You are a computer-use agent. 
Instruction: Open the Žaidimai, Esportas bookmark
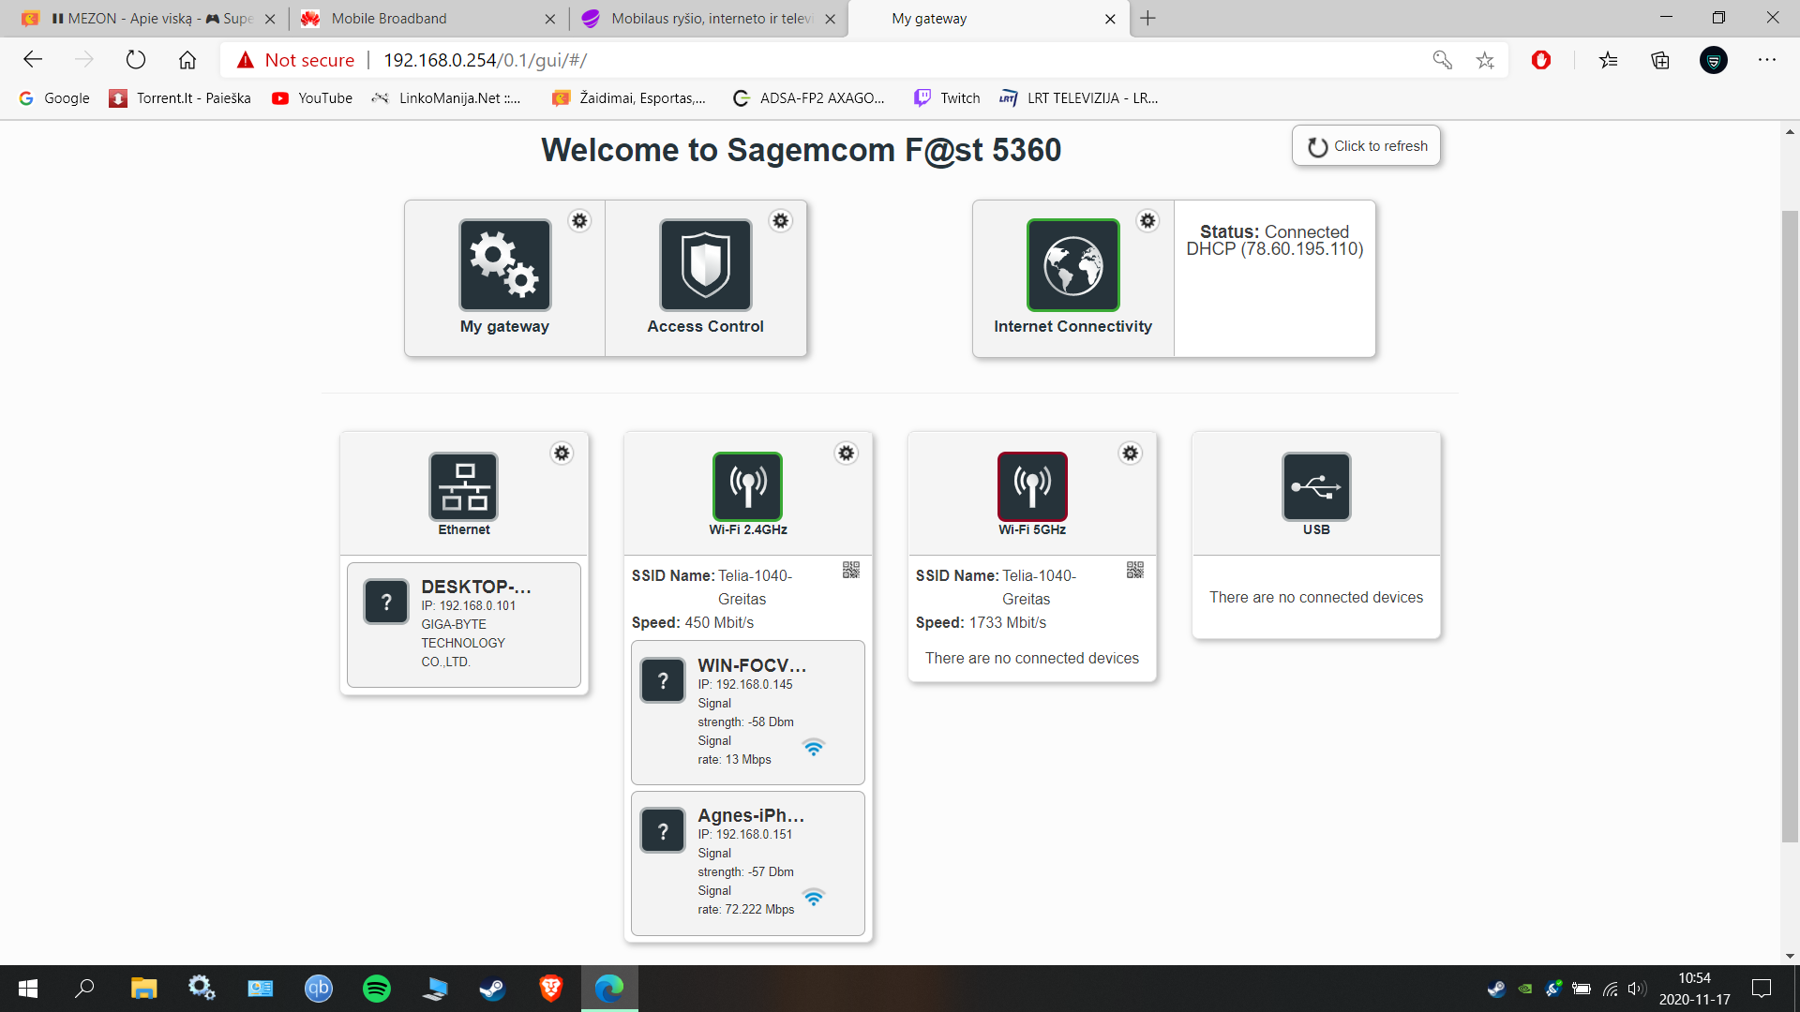(629, 98)
